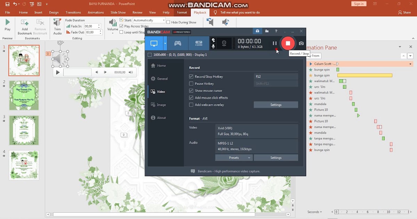Viewport: 417px width, 219px height.
Task: Open Bandicam General sidebar section
Action: [x=162, y=79]
